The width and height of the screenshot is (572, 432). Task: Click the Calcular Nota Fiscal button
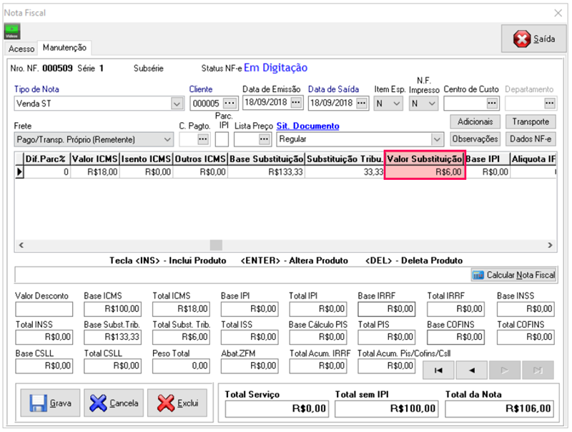pos(514,275)
